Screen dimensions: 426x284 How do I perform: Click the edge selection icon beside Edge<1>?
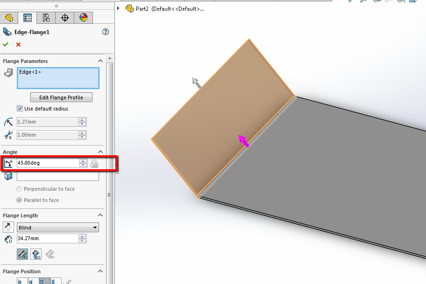click(8, 73)
